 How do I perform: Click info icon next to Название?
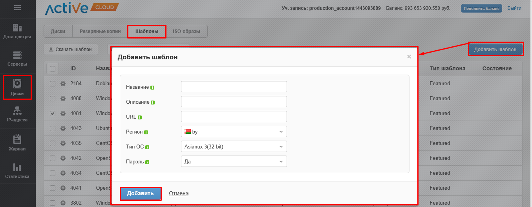[x=152, y=87]
